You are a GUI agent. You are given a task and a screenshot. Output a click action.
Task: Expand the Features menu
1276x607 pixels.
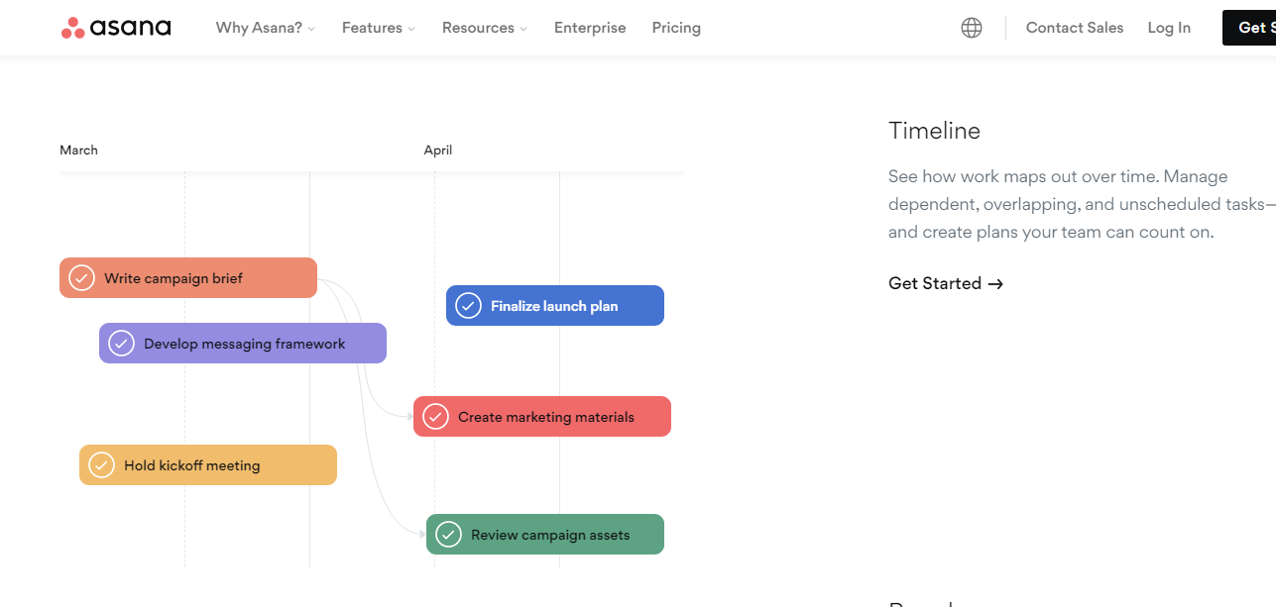379,28
